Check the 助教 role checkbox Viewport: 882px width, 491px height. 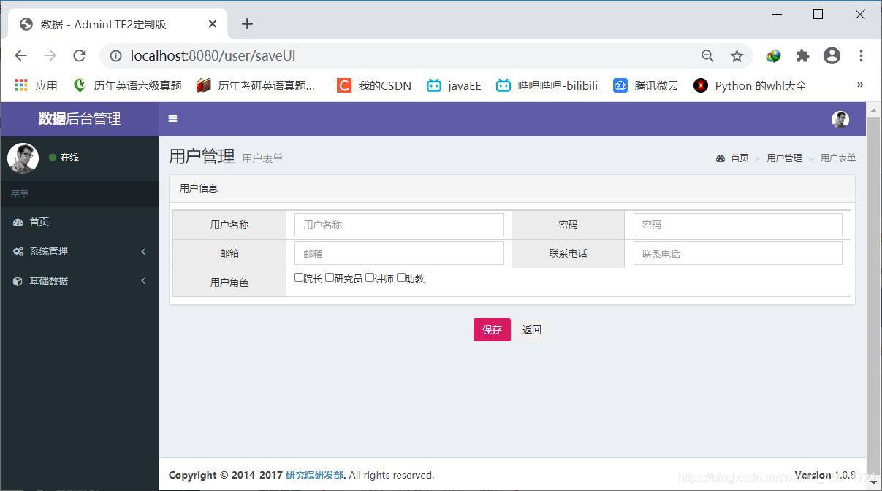coord(400,277)
